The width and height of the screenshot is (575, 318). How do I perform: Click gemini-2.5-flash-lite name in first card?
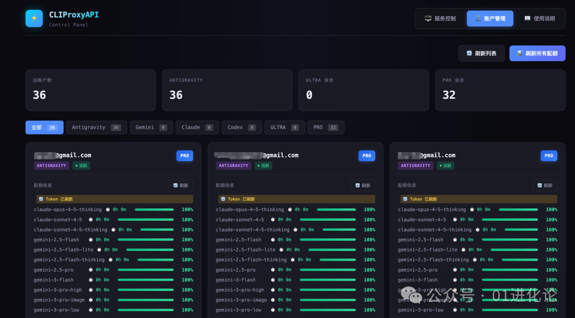pos(63,250)
